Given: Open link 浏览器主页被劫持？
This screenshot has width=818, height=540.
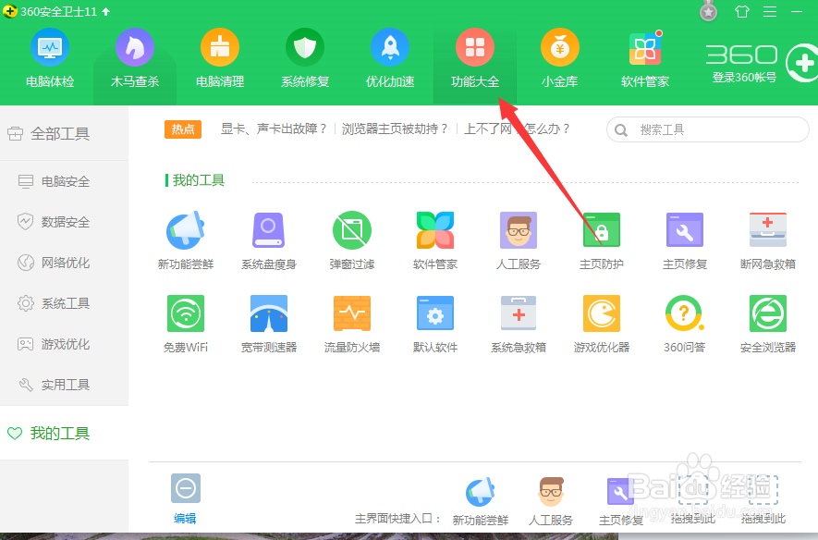Looking at the screenshot, I should (395, 129).
